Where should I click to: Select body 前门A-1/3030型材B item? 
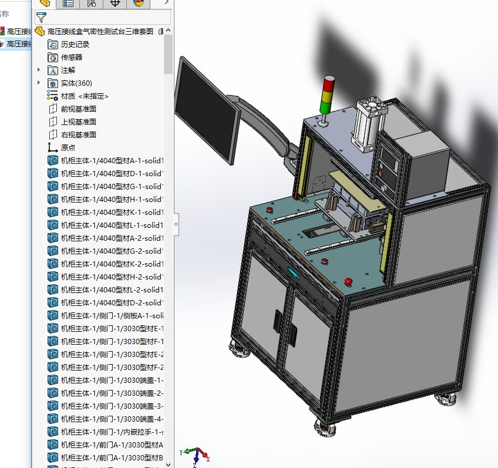coord(105,458)
